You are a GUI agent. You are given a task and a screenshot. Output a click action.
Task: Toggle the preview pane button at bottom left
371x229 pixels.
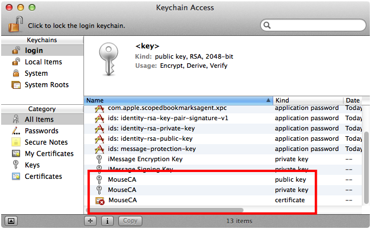pyautogui.click(x=11, y=221)
